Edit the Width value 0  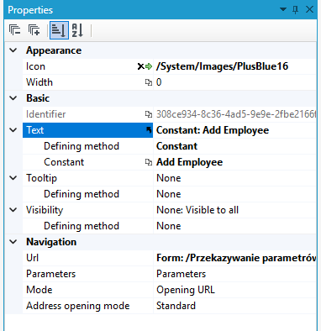[x=159, y=82]
